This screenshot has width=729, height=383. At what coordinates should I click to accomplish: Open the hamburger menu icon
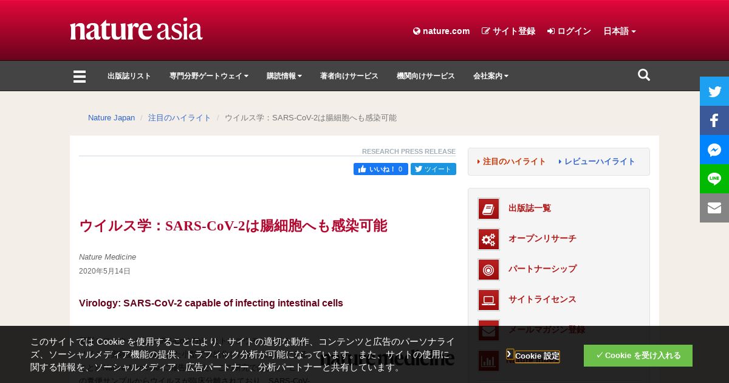[80, 77]
